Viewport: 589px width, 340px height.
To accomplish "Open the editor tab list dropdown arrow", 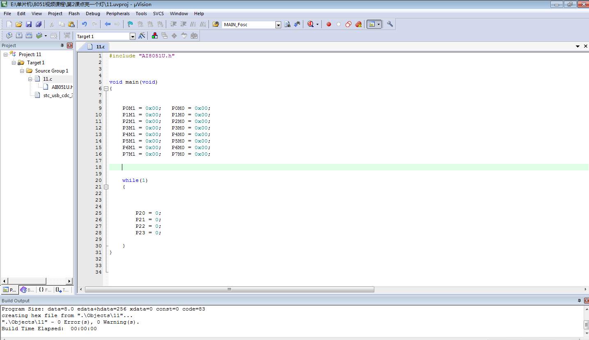I will click(x=578, y=47).
